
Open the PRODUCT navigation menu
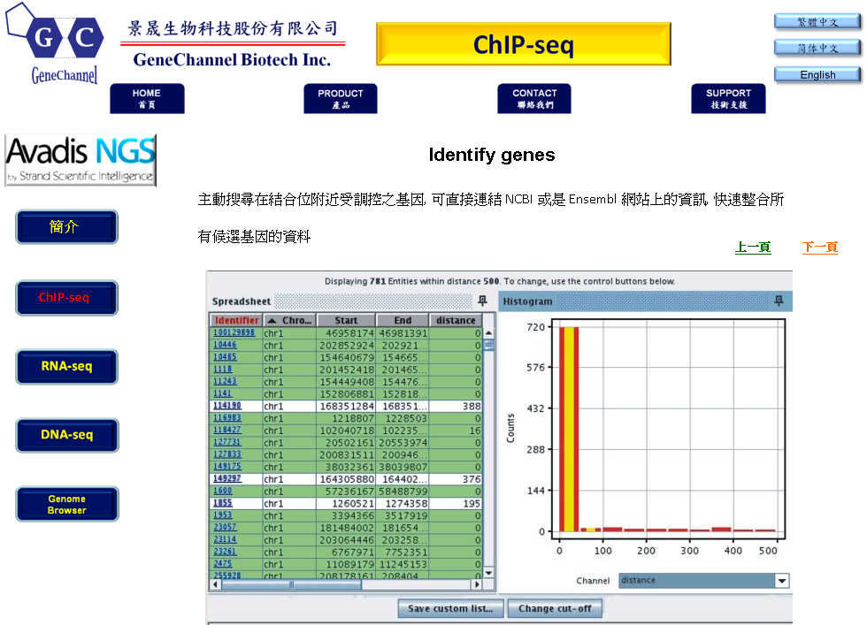point(341,98)
